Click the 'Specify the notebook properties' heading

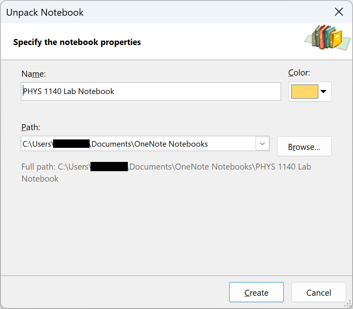pyautogui.click(x=77, y=42)
